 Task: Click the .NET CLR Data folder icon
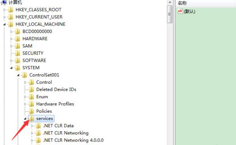point(38,126)
